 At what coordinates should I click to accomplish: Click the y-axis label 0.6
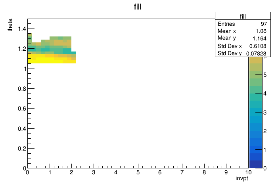tap(22, 109)
